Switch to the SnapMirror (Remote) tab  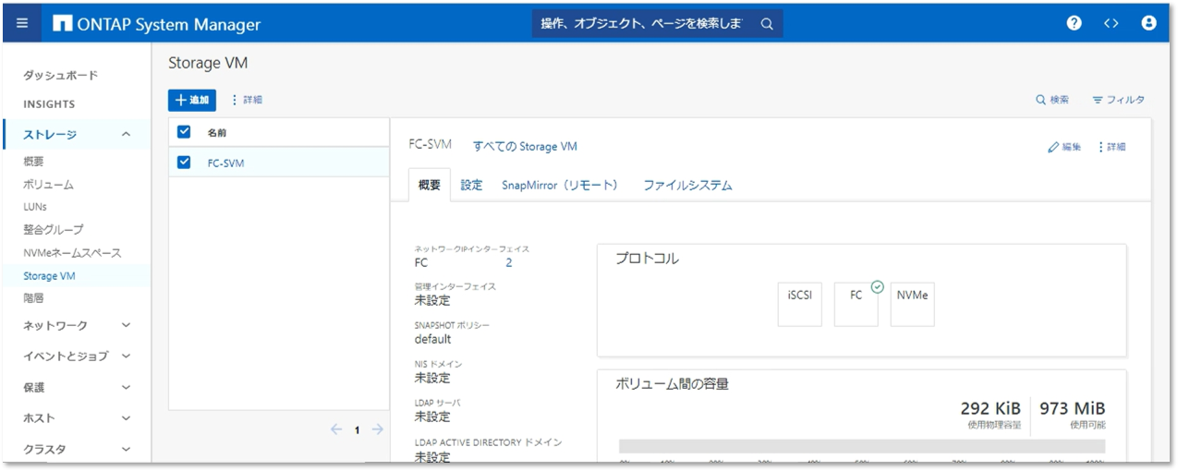click(560, 185)
